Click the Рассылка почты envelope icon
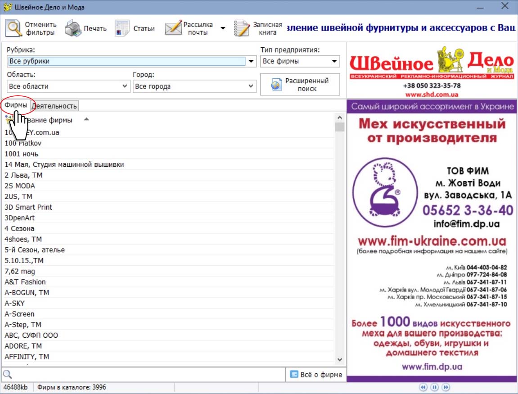Viewport: 518px width, 394px height. pyautogui.click(x=173, y=28)
